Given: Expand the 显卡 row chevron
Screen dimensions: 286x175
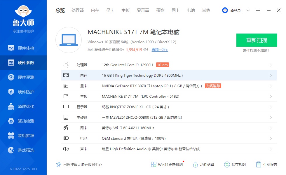Looking at the screenshot, I should coord(271,86).
